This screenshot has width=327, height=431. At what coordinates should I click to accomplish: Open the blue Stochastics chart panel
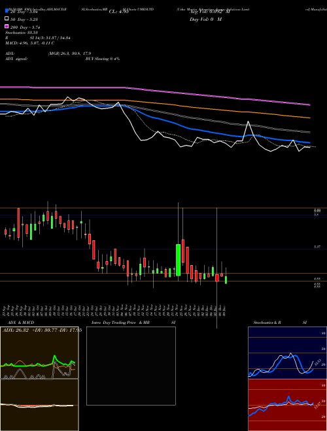287,353
